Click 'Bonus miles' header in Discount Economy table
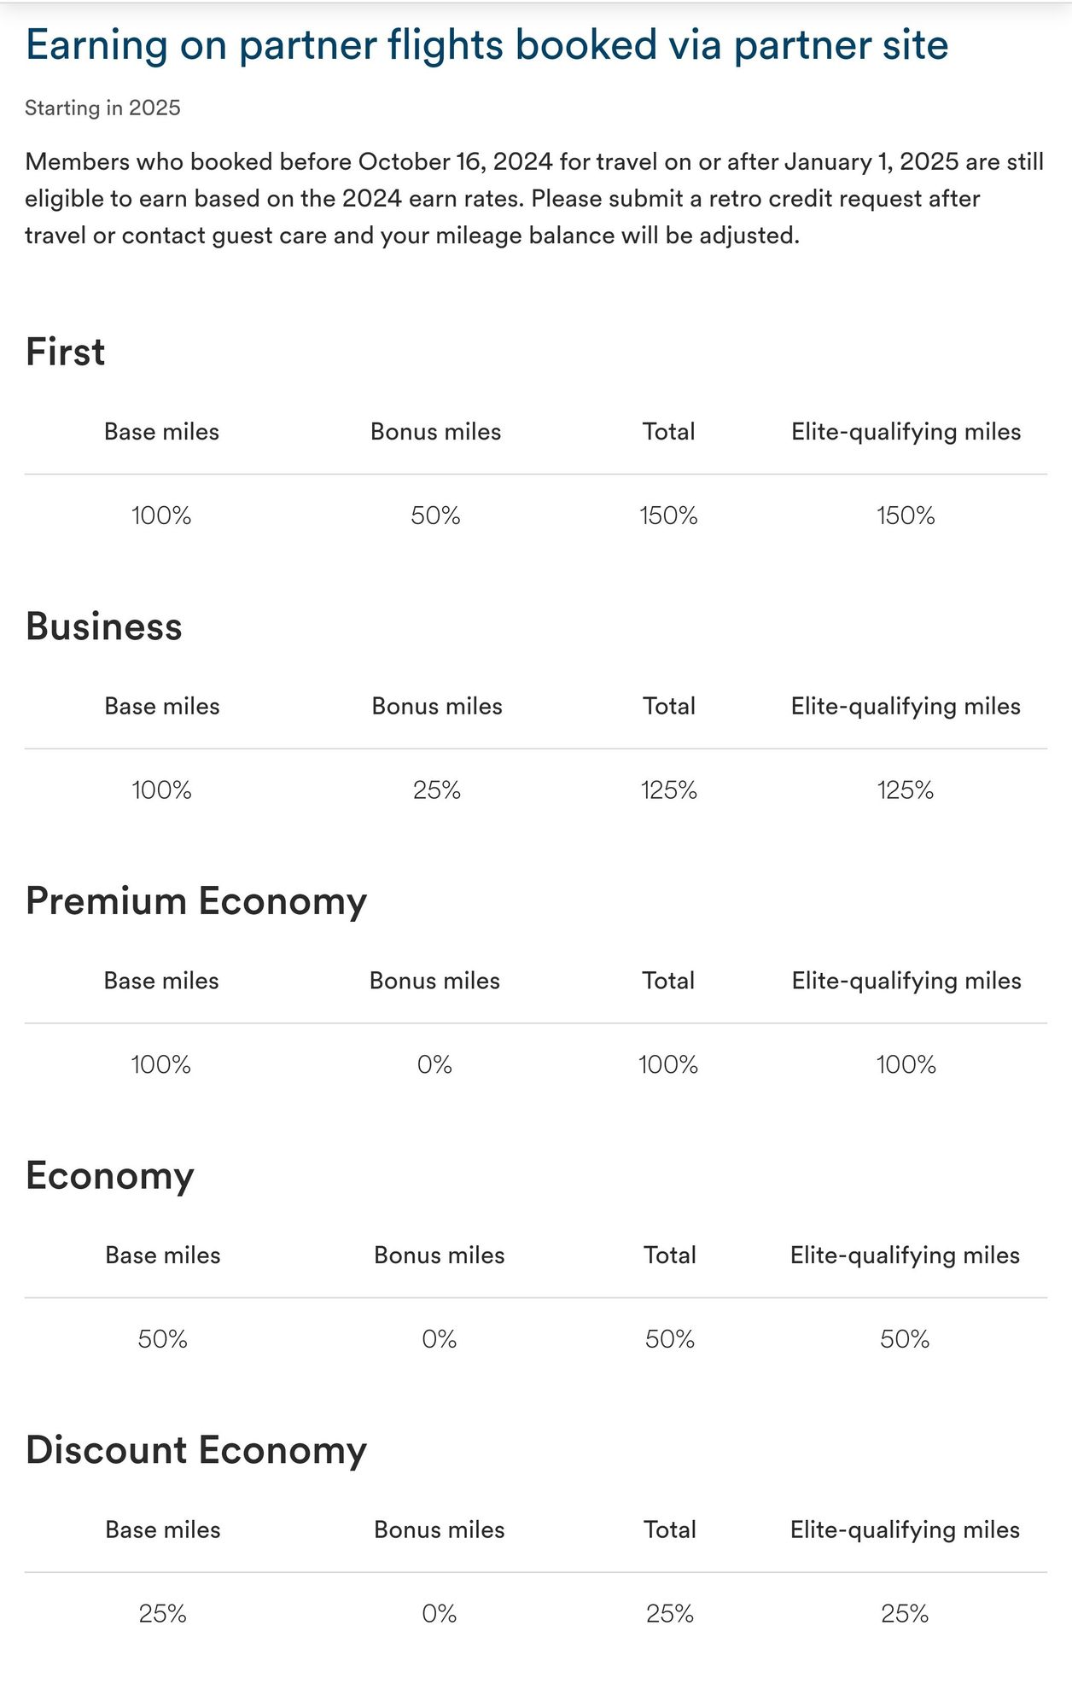 tap(440, 1530)
